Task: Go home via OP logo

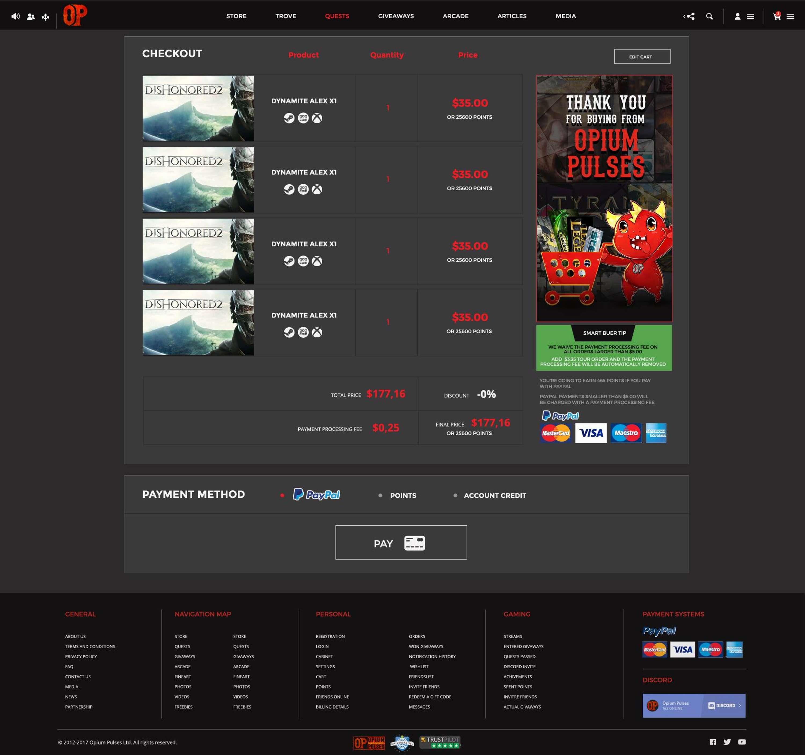Action: 75,15
